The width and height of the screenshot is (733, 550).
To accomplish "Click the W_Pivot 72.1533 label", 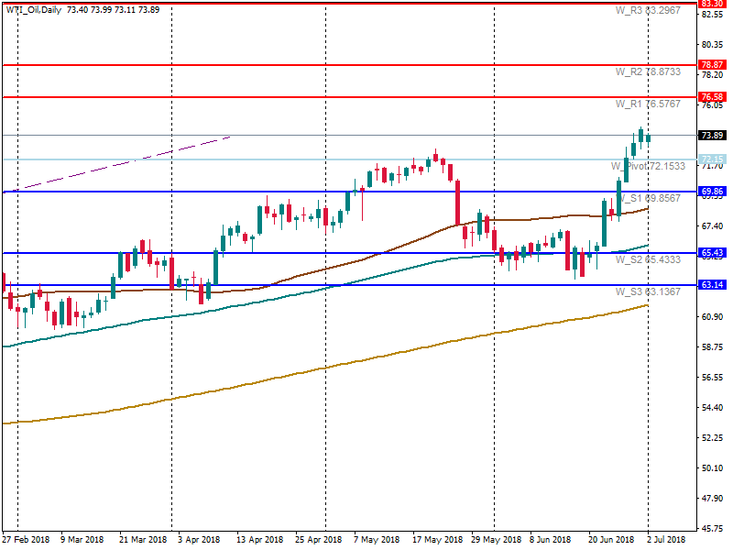I will tap(648, 166).
